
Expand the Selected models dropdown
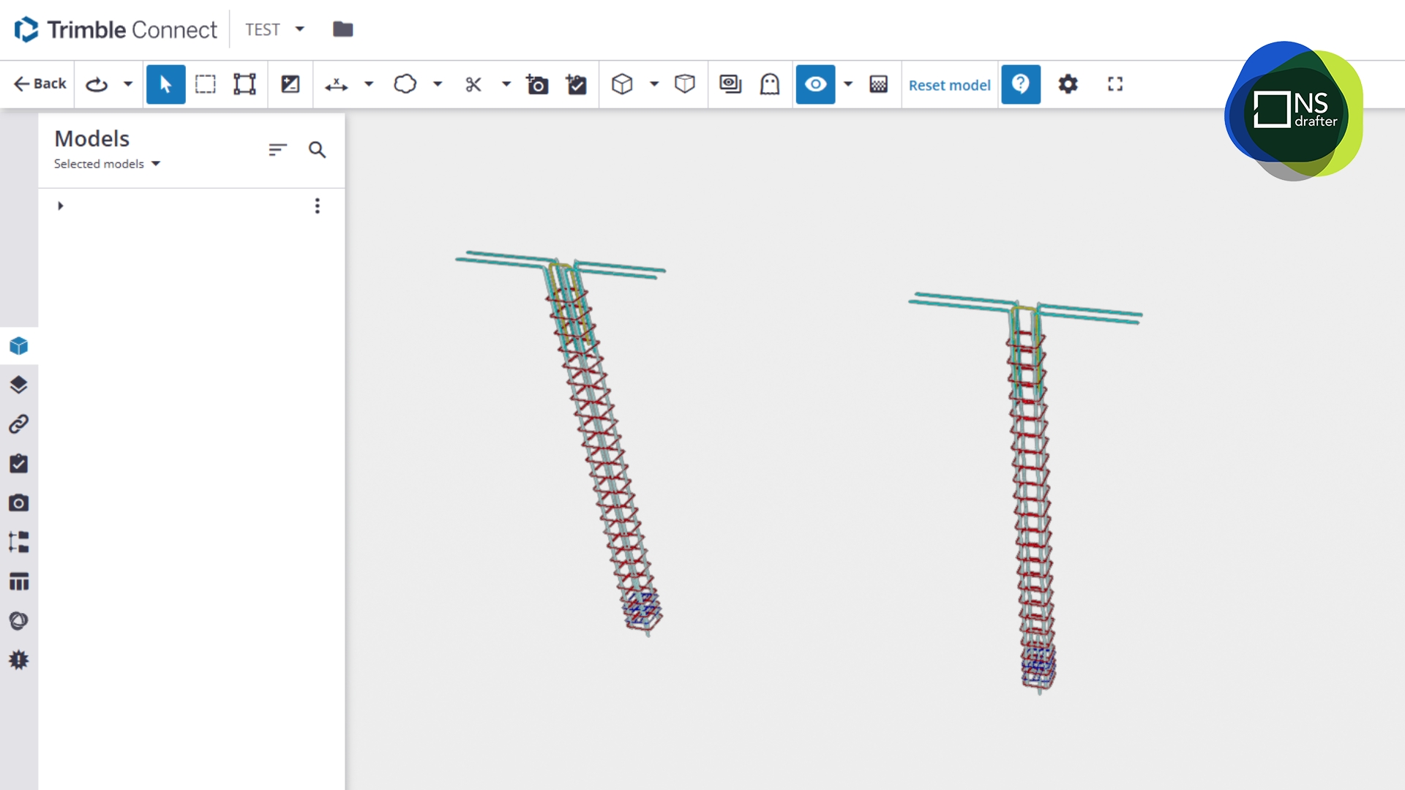click(107, 164)
